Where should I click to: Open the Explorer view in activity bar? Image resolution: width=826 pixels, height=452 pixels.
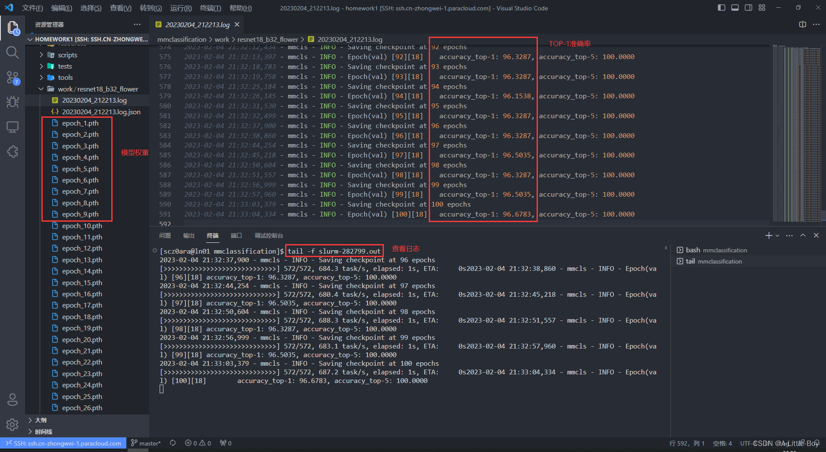coord(13,28)
